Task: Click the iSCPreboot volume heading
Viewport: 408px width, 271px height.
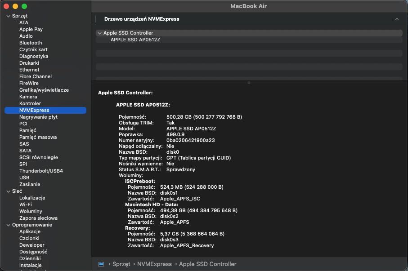Action: pyautogui.click(x=140, y=181)
